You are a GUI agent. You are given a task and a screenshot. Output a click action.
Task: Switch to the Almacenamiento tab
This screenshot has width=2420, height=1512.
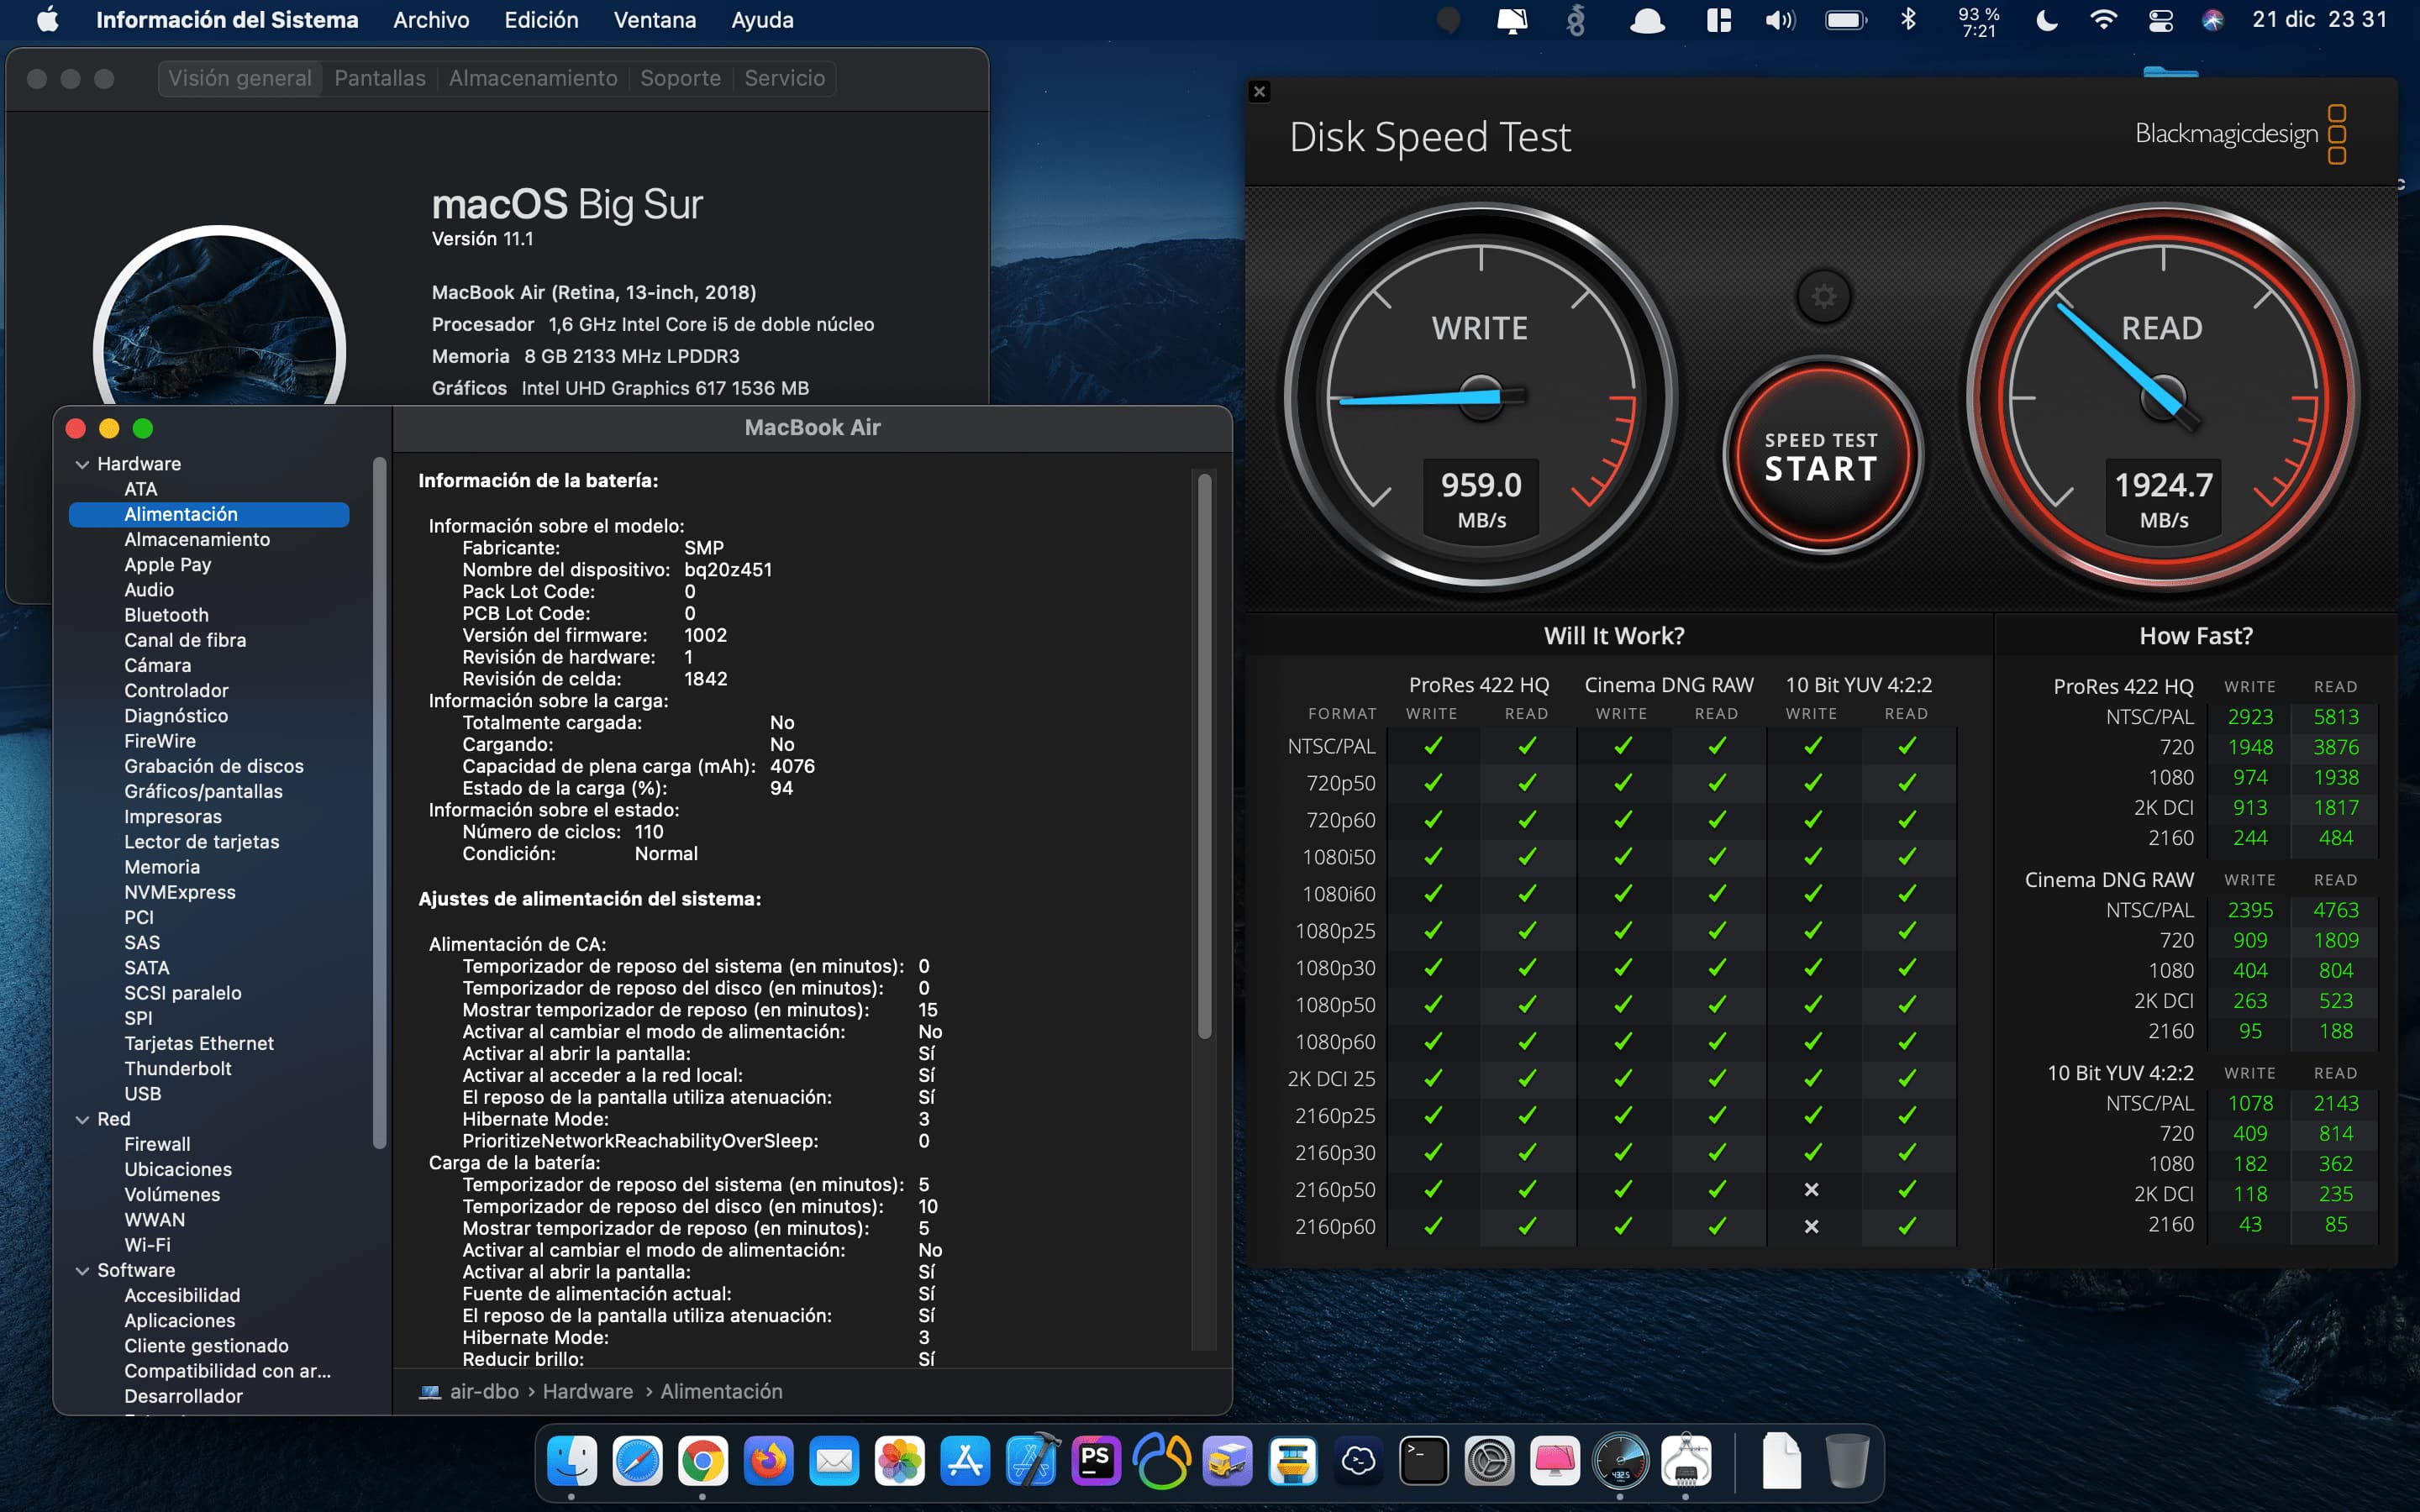click(533, 78)
